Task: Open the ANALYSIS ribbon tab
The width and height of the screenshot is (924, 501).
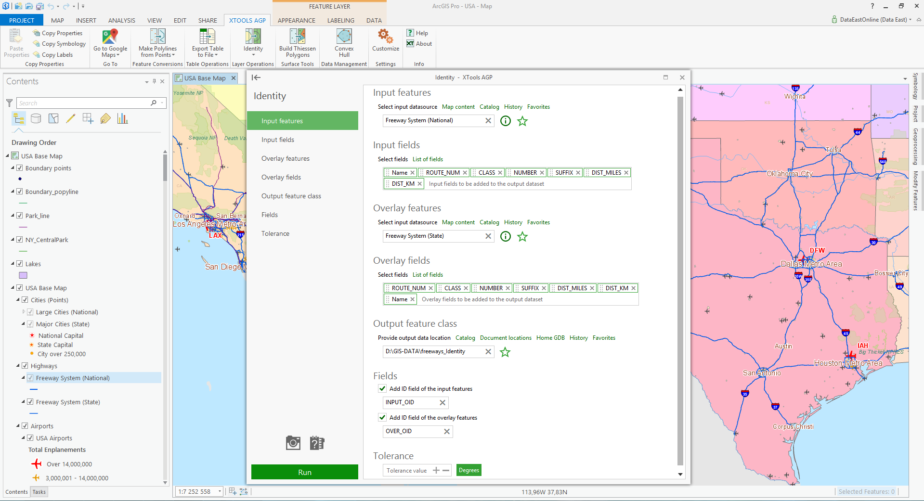Action: [121, 20]
